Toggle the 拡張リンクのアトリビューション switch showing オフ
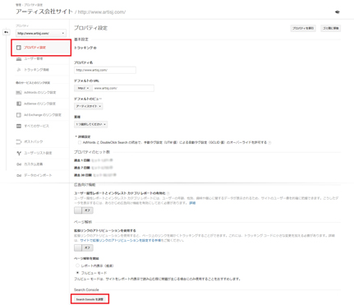This screenshot has height=305, width=354. [x=84, y=247]
